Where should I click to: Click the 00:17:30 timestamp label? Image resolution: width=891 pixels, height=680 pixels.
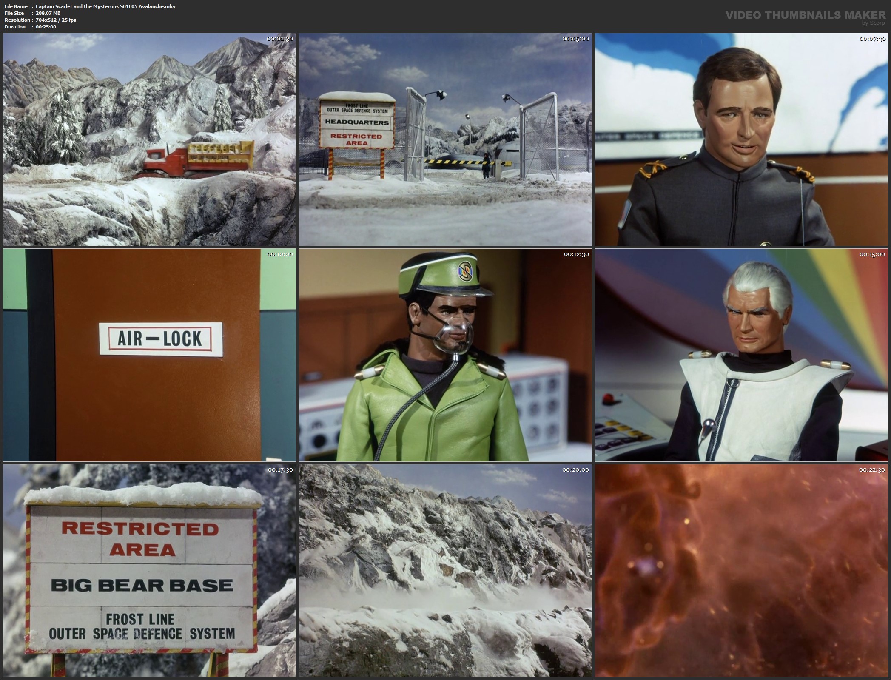(x=280, y=470)
